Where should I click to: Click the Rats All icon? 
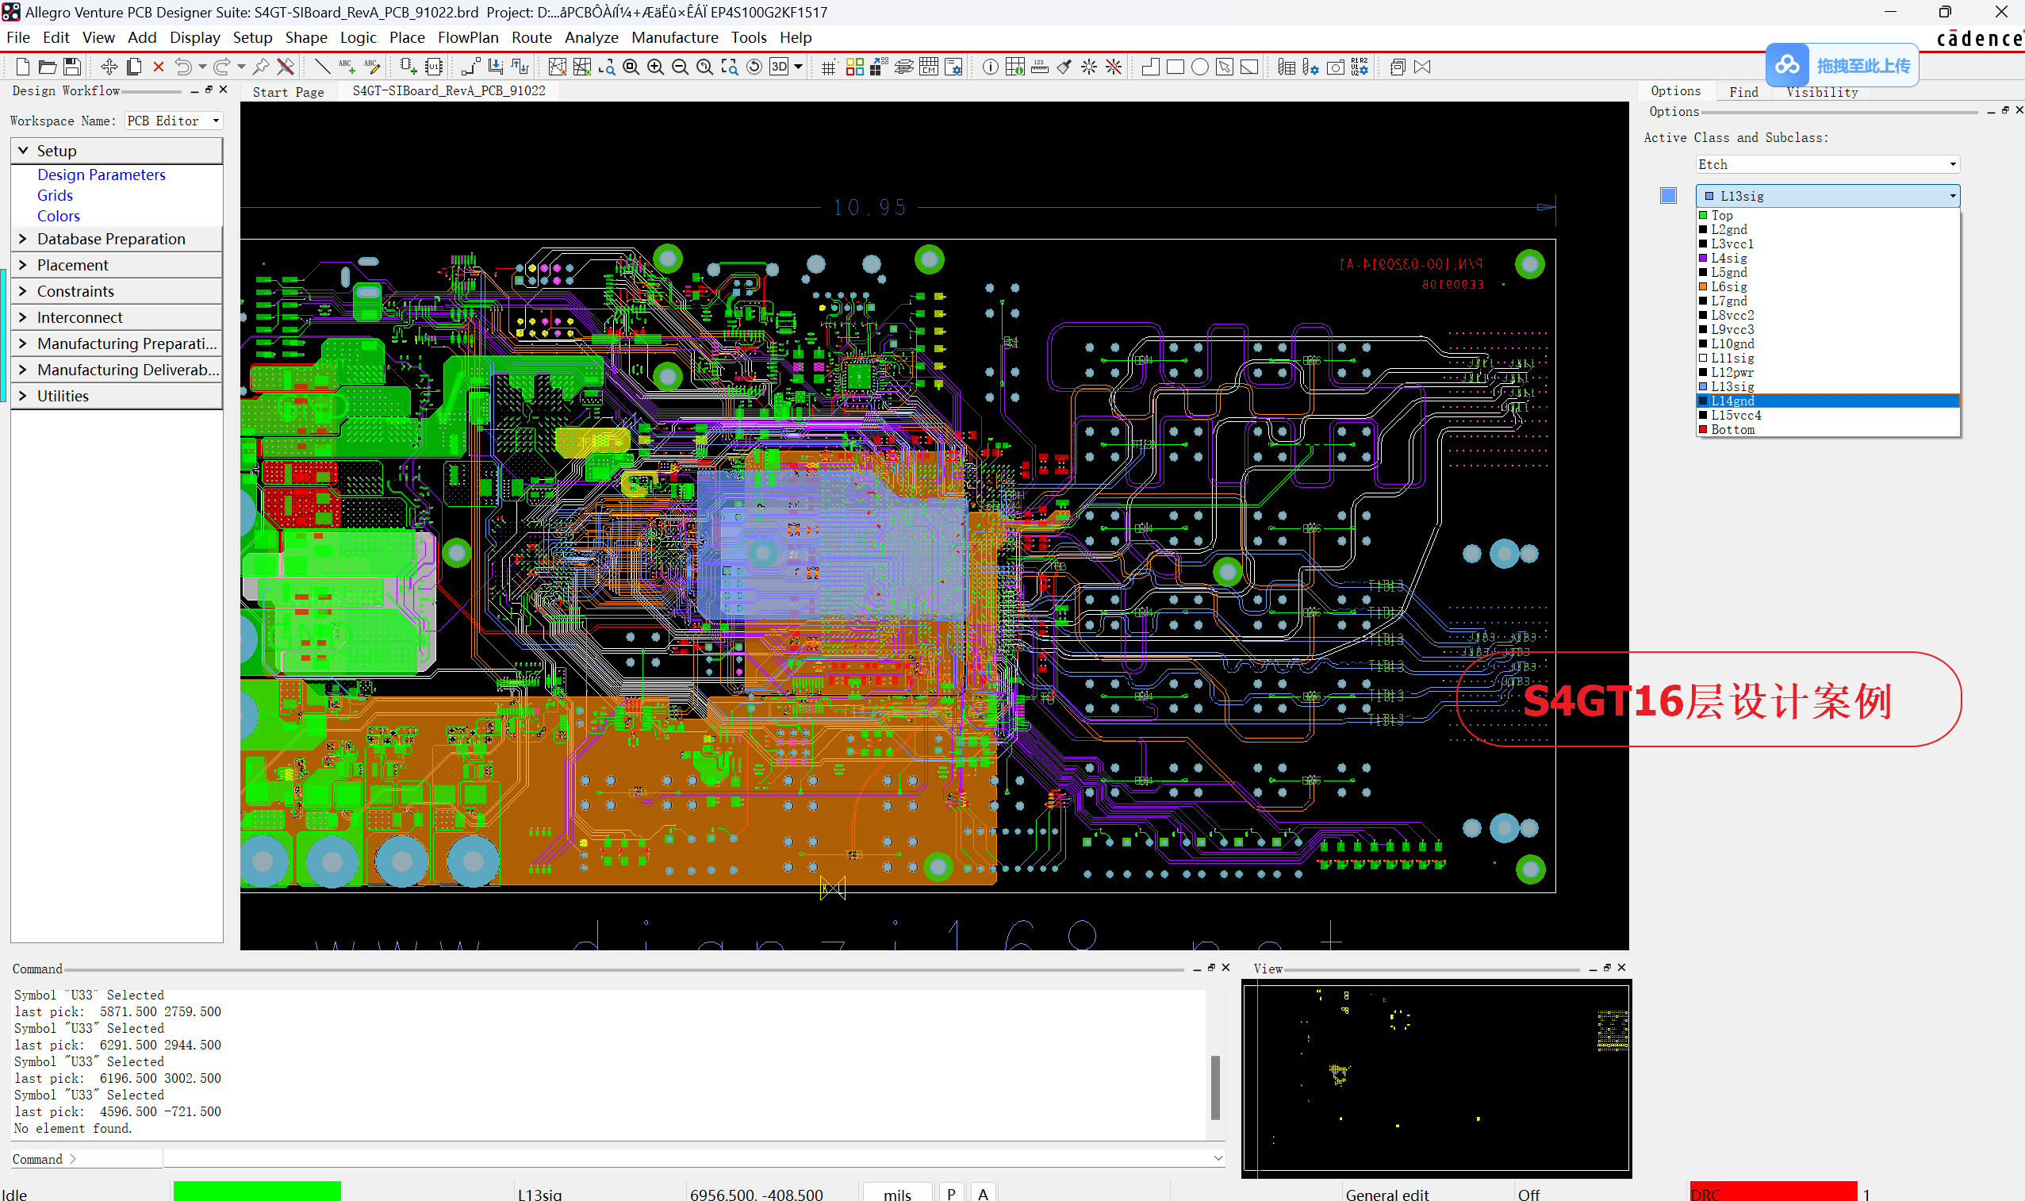[x=581, y=67]
